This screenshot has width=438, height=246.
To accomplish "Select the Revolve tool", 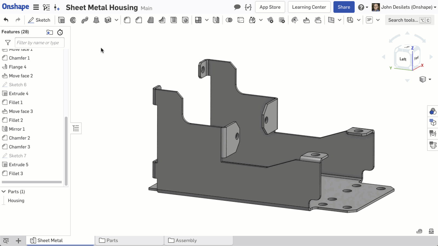I will coord(73,20).
